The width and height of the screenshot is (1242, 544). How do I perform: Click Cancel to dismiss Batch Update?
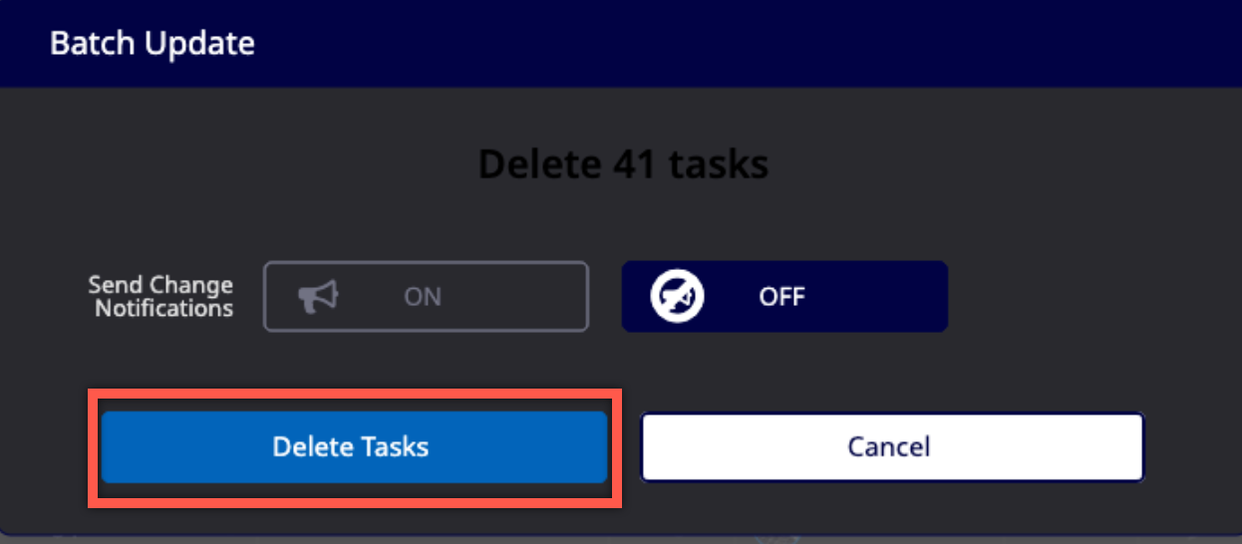pyautogui.click(x=892, y=446)
